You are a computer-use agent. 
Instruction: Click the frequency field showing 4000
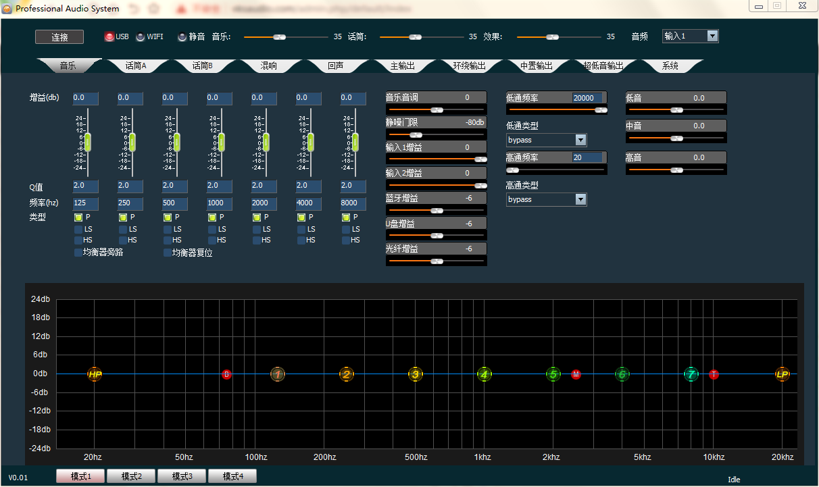(309, 203)
